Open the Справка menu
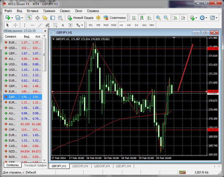This screenshot has width=224, height=177. (x=93, y=11)
